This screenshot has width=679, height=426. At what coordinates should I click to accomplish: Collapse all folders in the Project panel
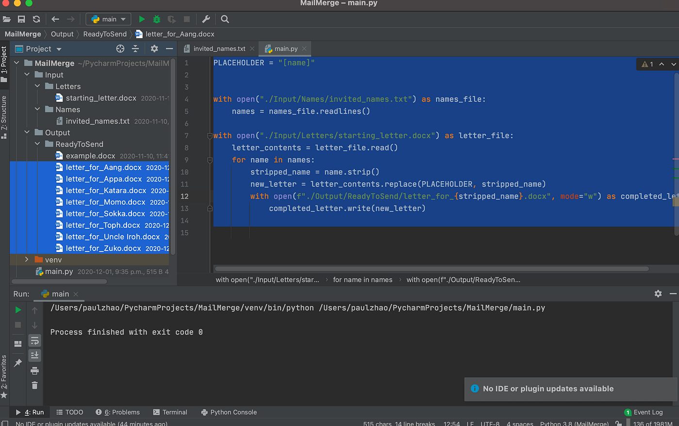[x=135, y=48]
